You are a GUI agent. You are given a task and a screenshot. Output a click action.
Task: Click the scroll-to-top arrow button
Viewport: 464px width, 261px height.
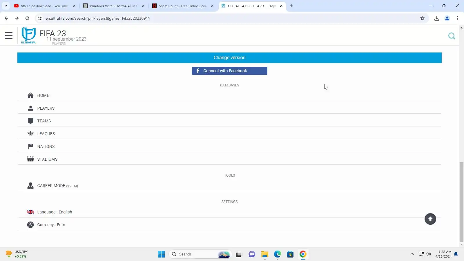click(430, 219)
